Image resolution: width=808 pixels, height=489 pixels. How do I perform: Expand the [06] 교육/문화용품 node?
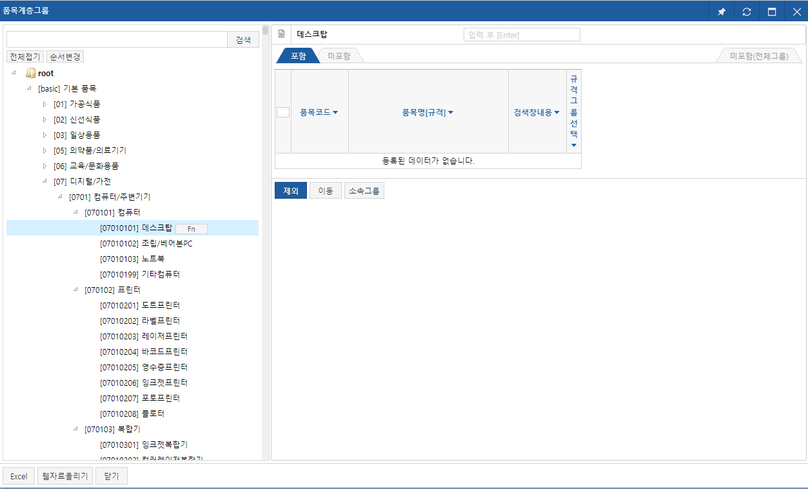pos(44,166)
